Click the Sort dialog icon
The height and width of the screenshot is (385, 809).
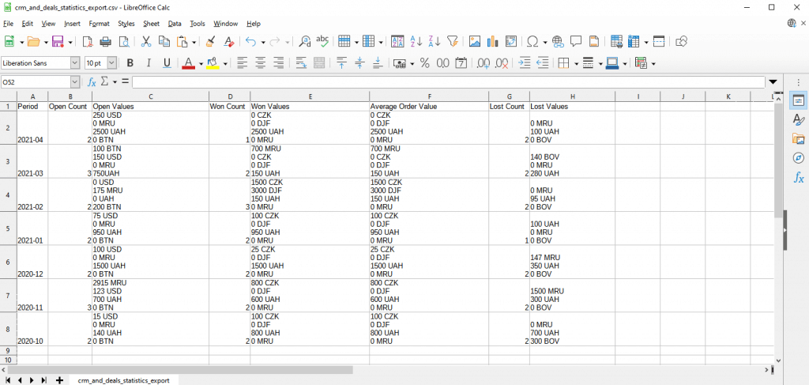pyautogui.click(x=398, y=41)
